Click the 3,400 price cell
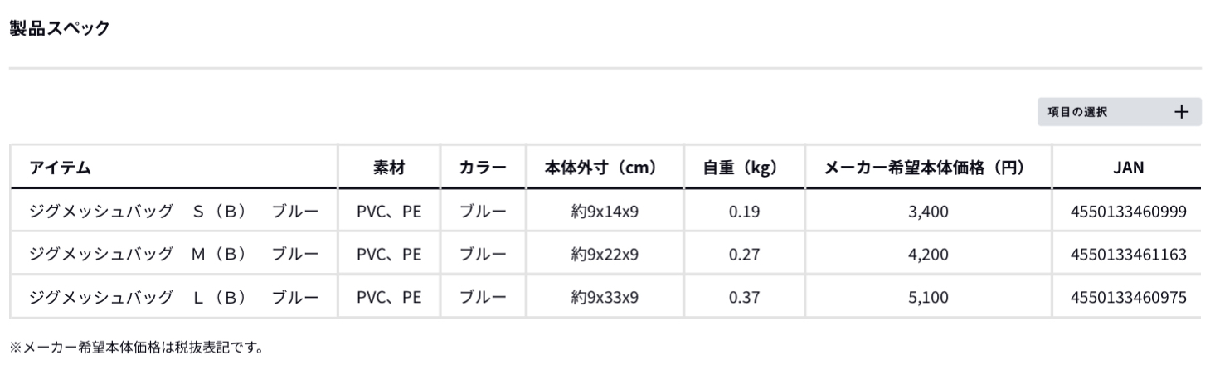The height and width of the screenshot is (365, 1215). coord(928,212)
